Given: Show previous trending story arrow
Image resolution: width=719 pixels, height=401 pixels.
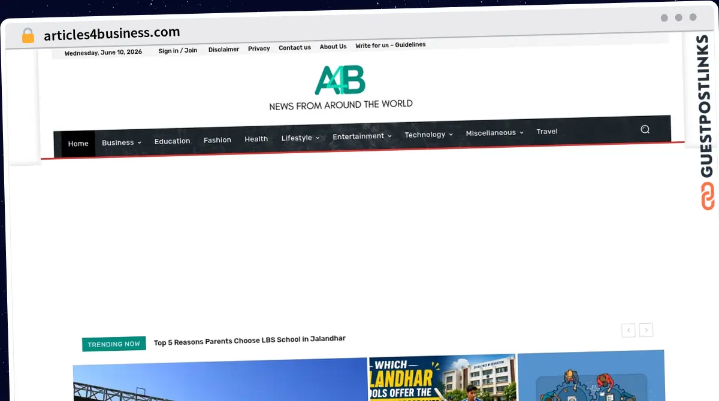Looking at the screenshot, I should pyautogui.click(x=628, y=330).
